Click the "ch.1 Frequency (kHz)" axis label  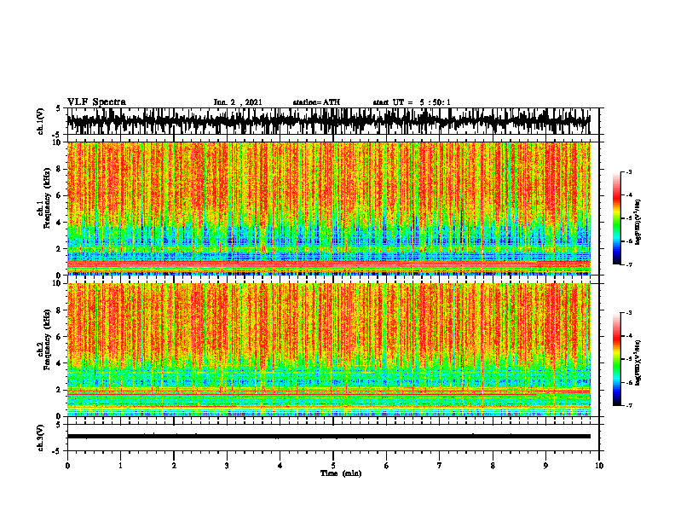44,199
